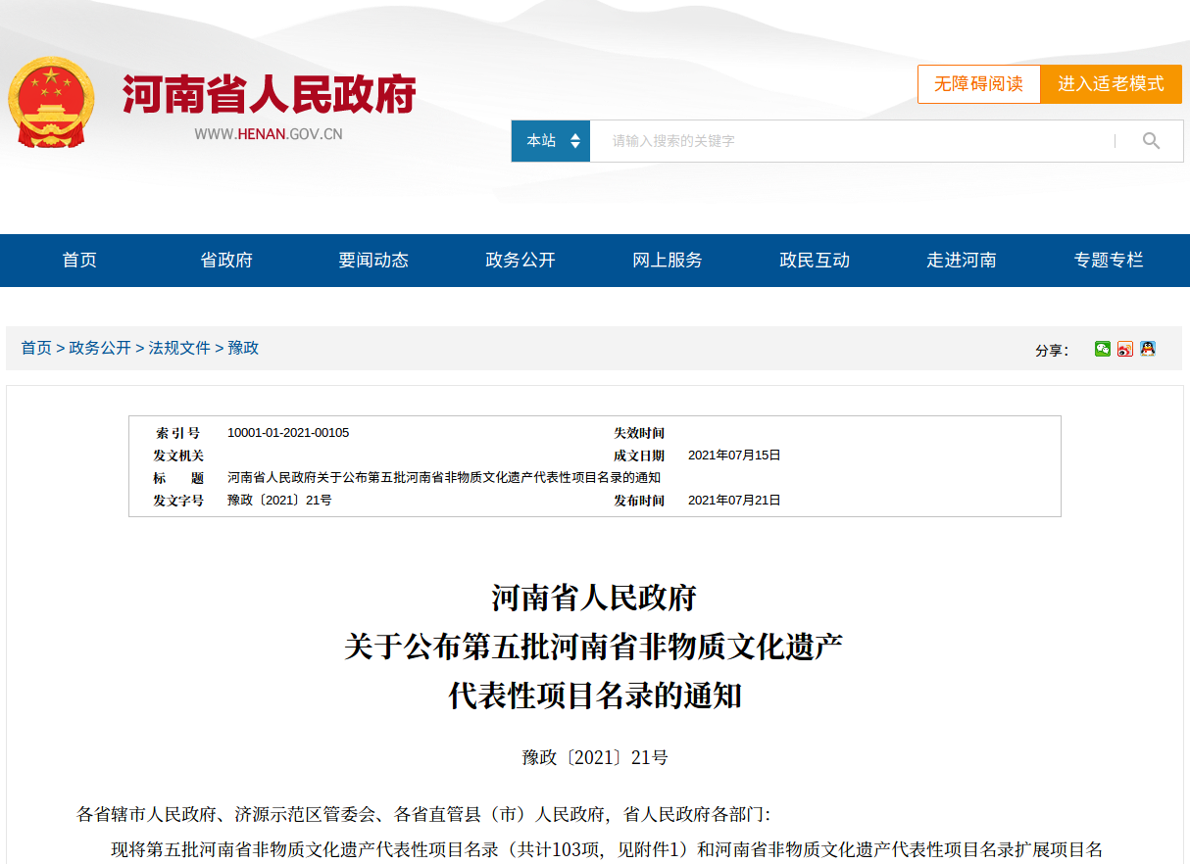1190x864 pixels.
Task: Share the page via QQ penguin icon
Action: point(1148,349)
